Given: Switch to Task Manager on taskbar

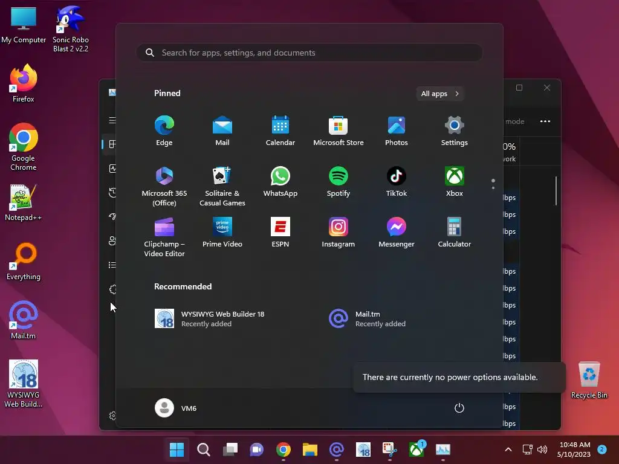Looking at the screenshot, I should 443,449.
